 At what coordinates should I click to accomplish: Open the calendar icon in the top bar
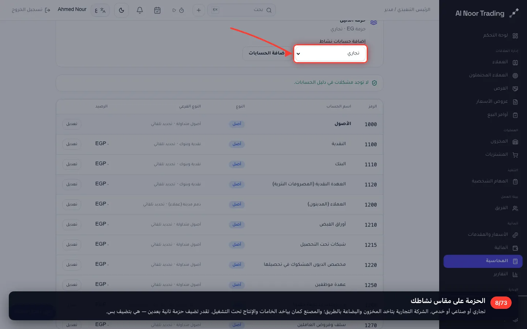[157, 10]
